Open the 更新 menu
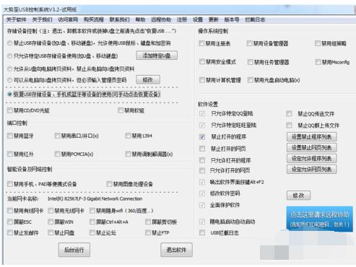Viewport: 356px width, 267px height. coord(214,19)
